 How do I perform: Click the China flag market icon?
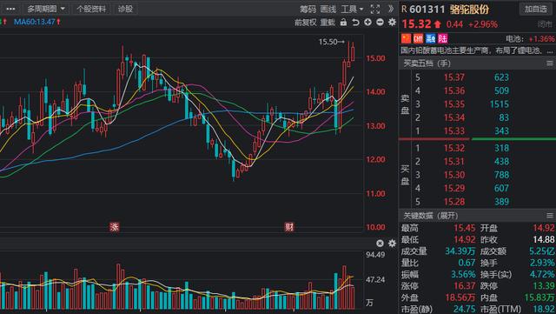coord(406,38)
